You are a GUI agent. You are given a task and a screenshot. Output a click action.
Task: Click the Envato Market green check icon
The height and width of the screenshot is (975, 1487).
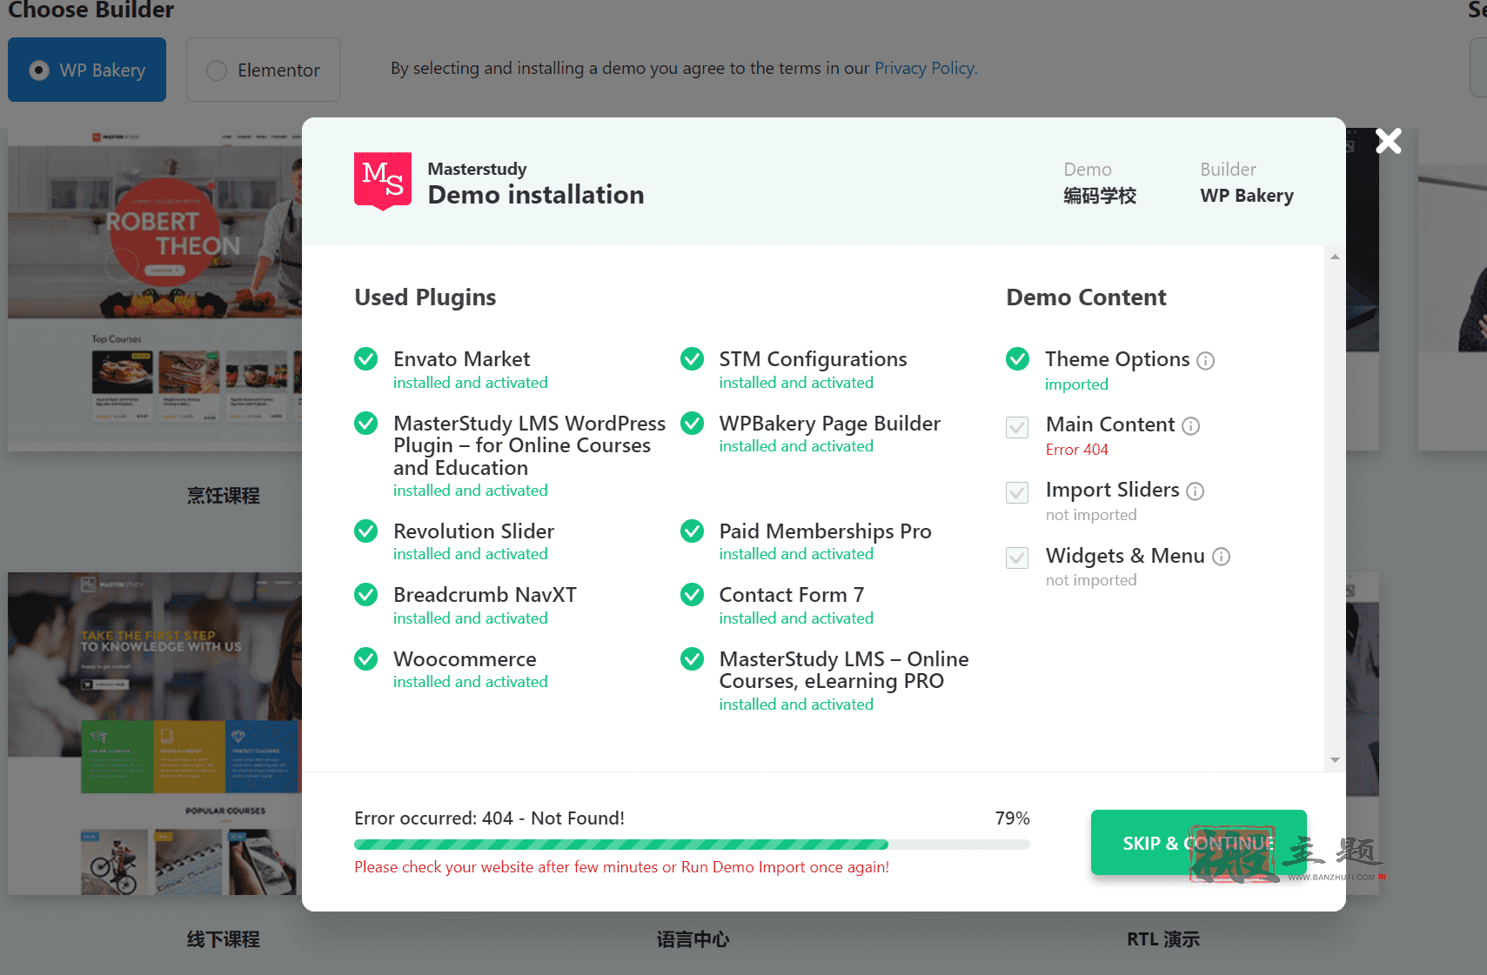click(x=366, y=359)
